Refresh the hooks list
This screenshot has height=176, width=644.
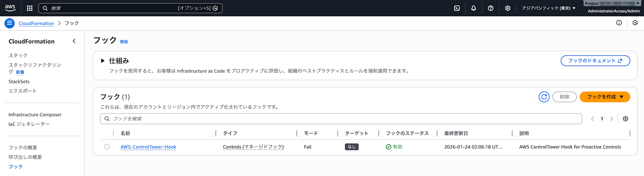pyautogui.click(x=544, y=97)
